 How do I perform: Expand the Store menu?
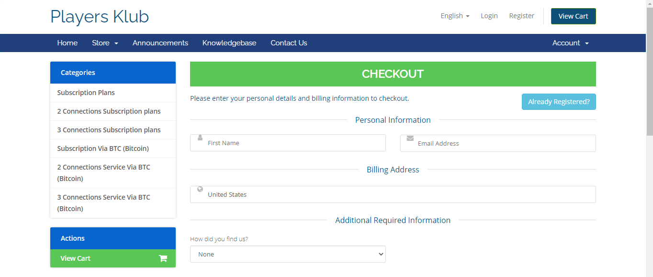[x=105, y=43]
